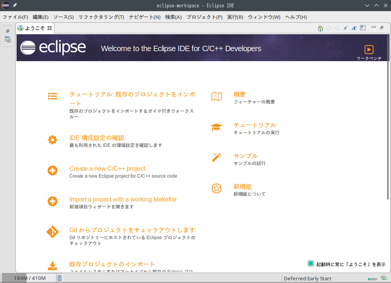Click the list icon for import tutorial
Image resolution: width=391 pixels, height=283 pixels.
(53, 96)
